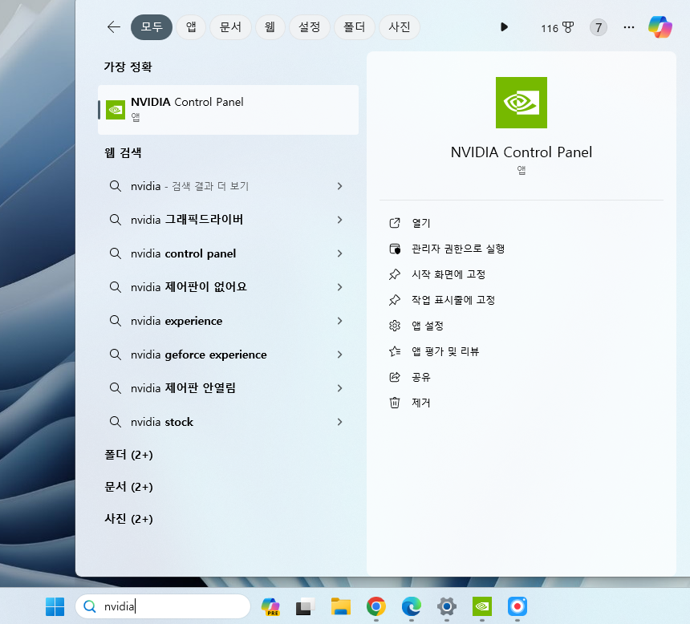This screenshot has width=690, height=624.
Task: Go back with the left arrow icon
Action: tap(114, 27)
